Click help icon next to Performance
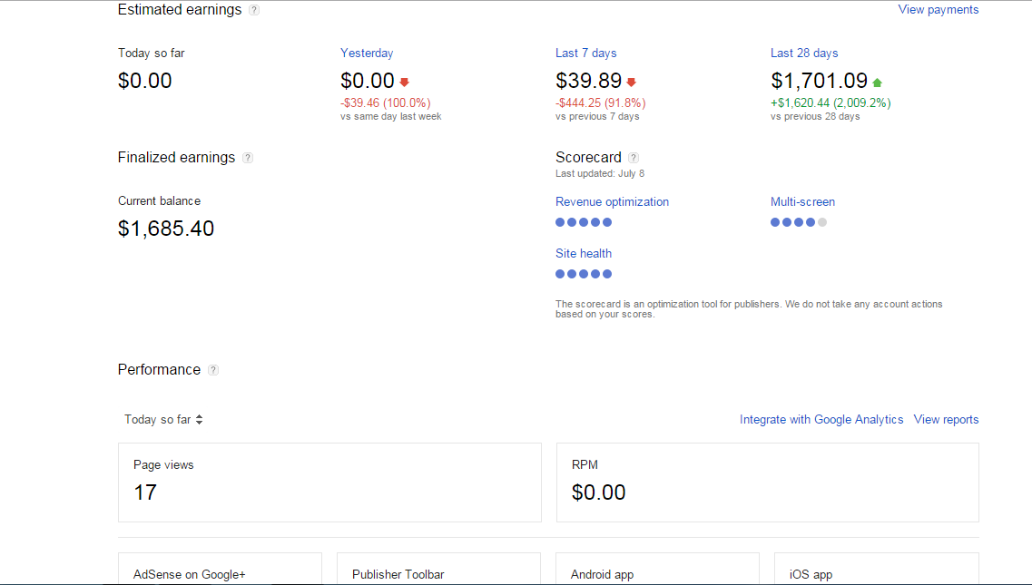The width and height of the screenshot is (1032, 585). 213,370
